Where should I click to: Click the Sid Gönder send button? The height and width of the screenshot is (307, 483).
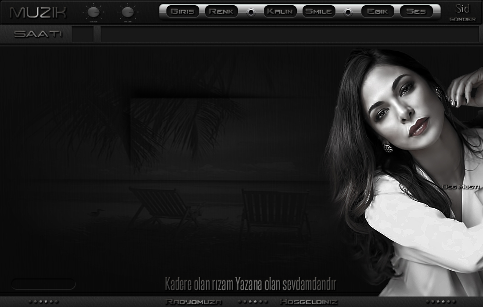[x=462, y=13]
